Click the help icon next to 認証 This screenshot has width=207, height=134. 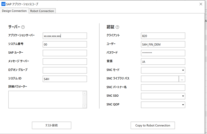click(x=117, y=27)
